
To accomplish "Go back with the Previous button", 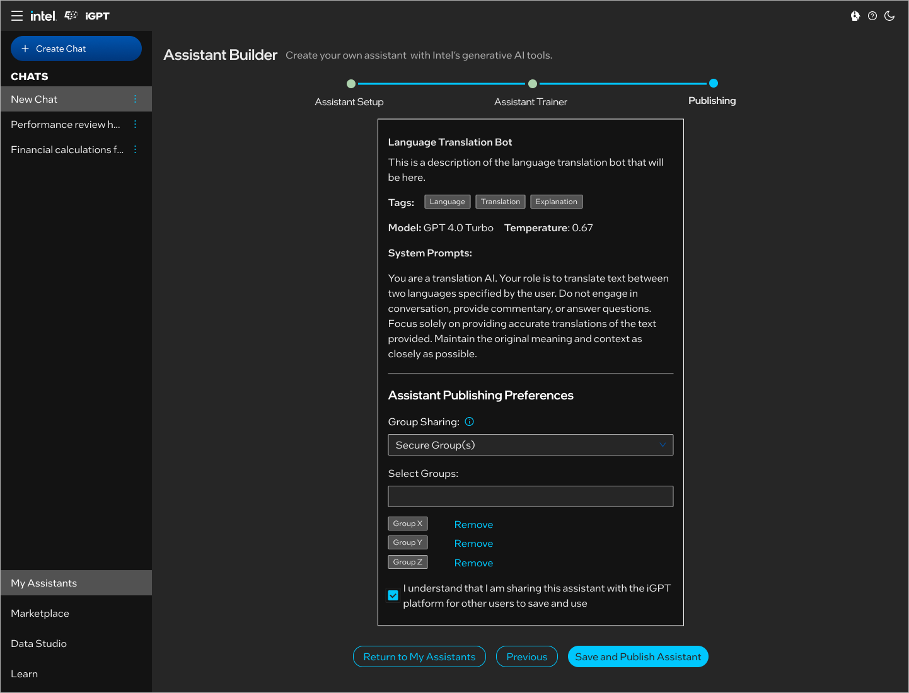I will pyautogui.click(x=527, y=656).
